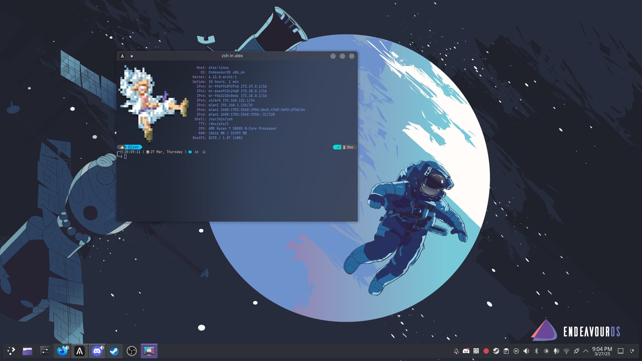The image size is (642, 361).
Task: Open the KDE Plasma application launcher
Action: pyautogui.click(x=11, y=351)
